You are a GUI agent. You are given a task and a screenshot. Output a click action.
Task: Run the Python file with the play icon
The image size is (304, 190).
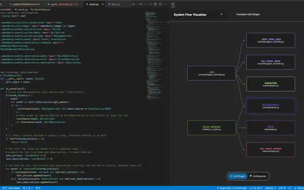pos(133,4)
